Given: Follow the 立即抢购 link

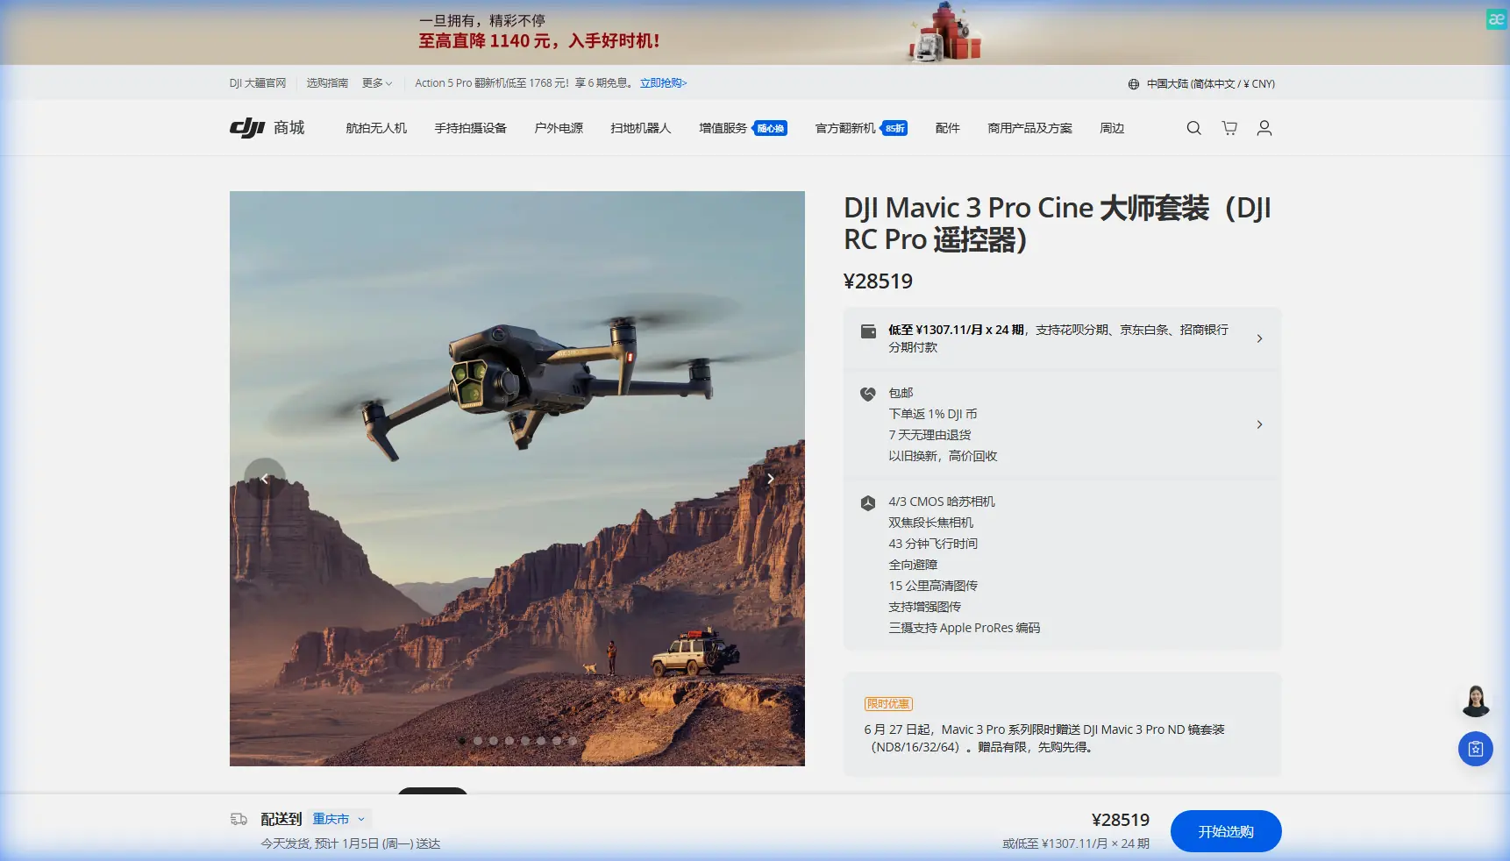Looking at the screenshot, I should pyautogui.click(x=663, y=83).
